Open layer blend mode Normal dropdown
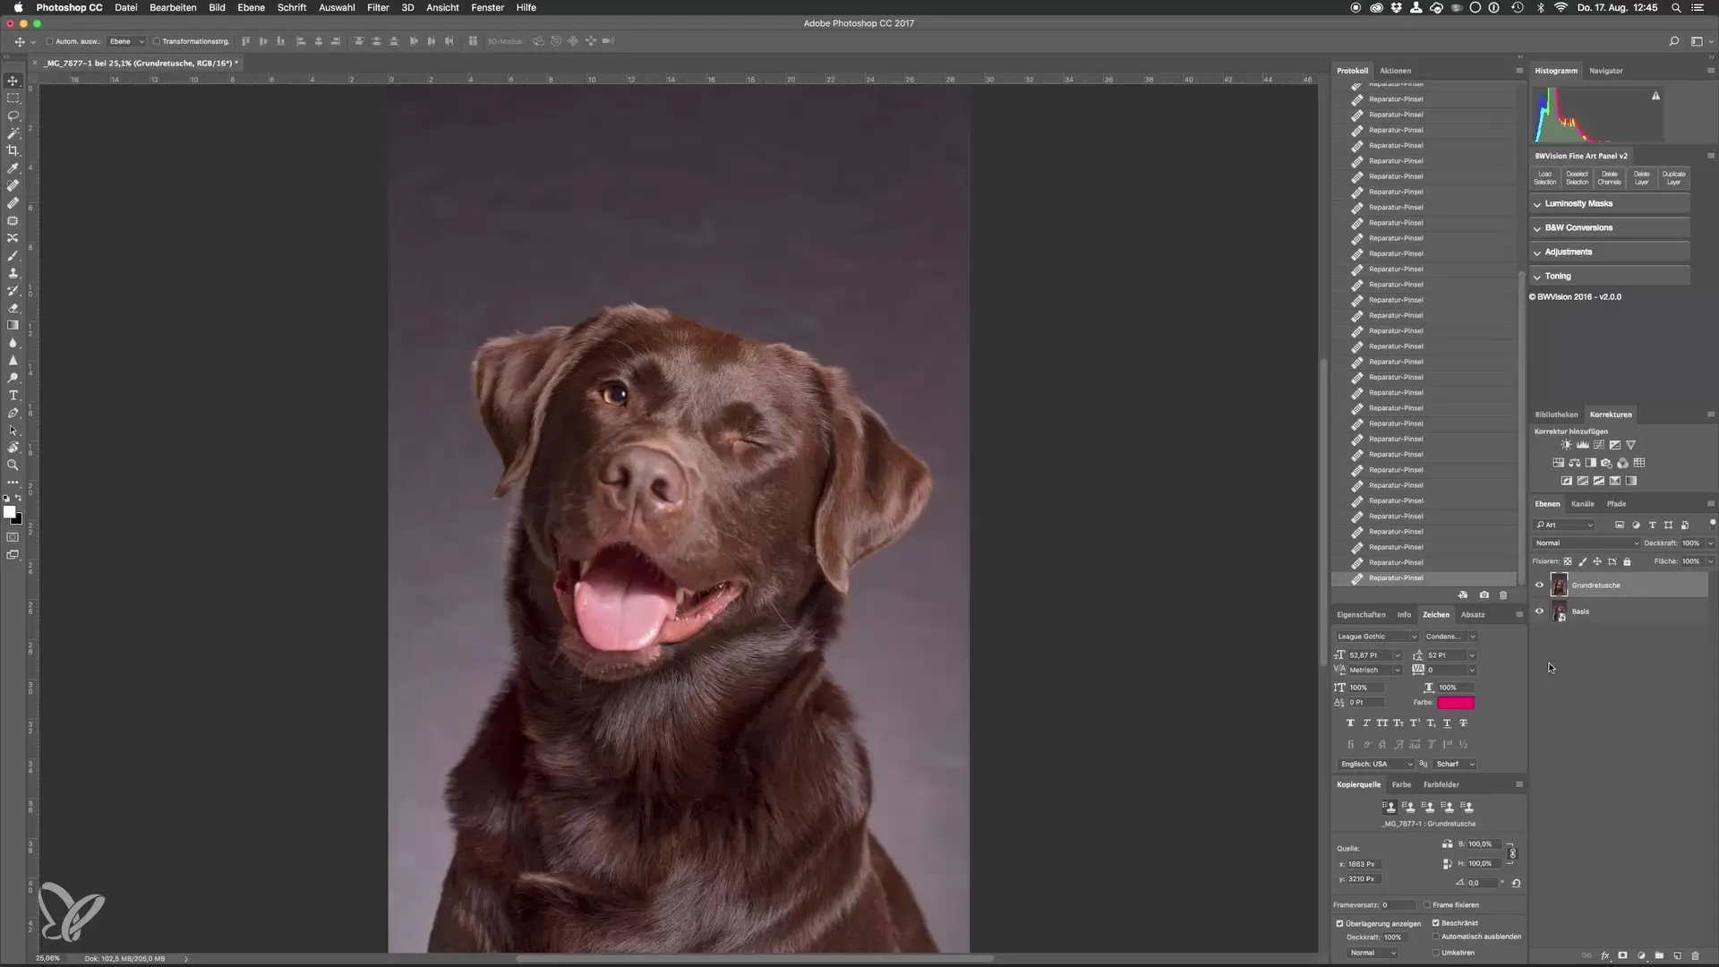This screenshot has width=1719, height=967. (x=1586, y=543)
